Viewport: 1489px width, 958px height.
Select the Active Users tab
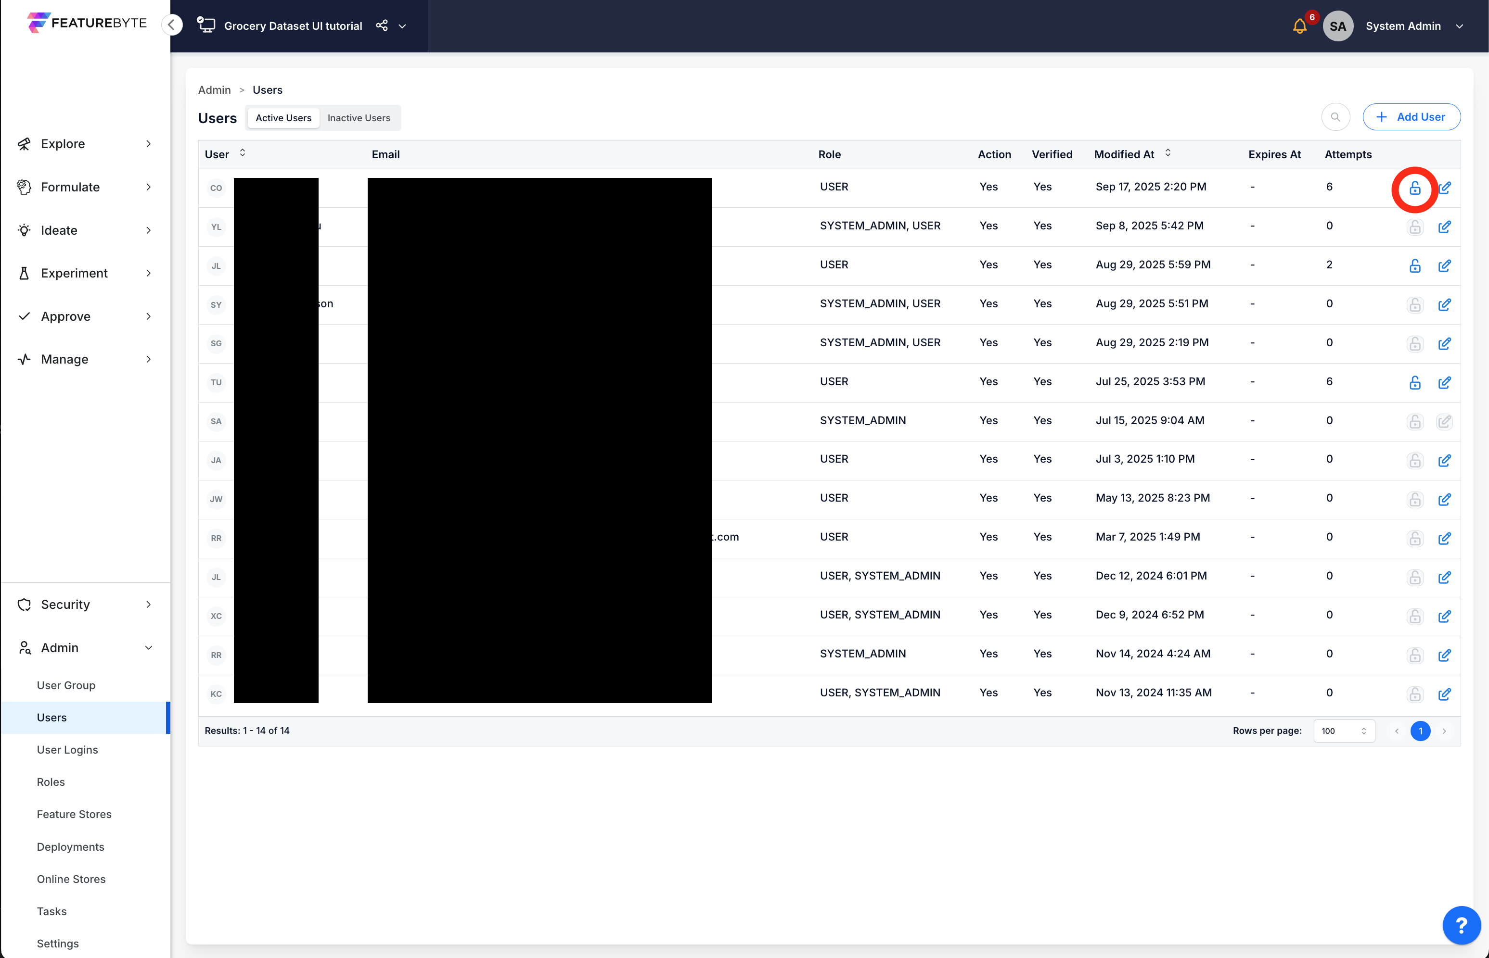[x=283, y=118]
